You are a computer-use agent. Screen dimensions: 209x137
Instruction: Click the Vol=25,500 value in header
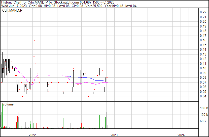[93, 6]
